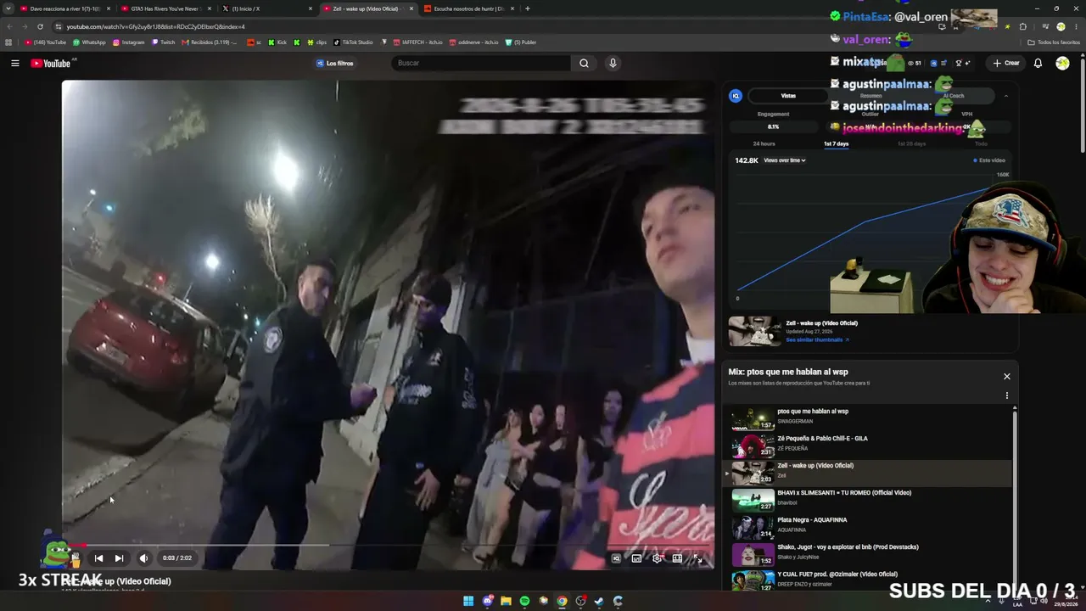Close the 'Zell - wake up' browser tab
1086x611 pixels.
click(x=411, y=8)
